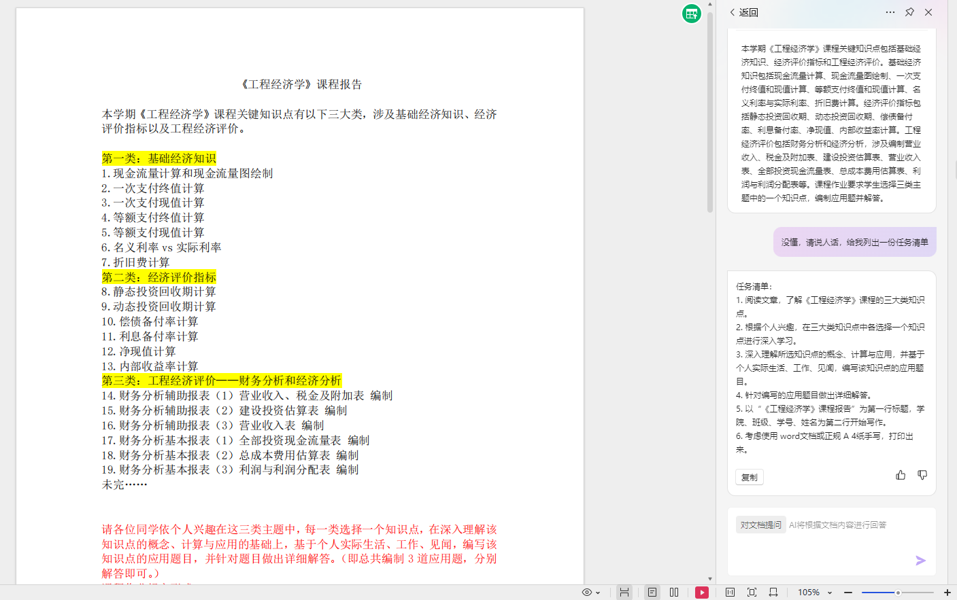
Task: Click highlighted heading 第一类：基础经济知识
Action: 158,158
